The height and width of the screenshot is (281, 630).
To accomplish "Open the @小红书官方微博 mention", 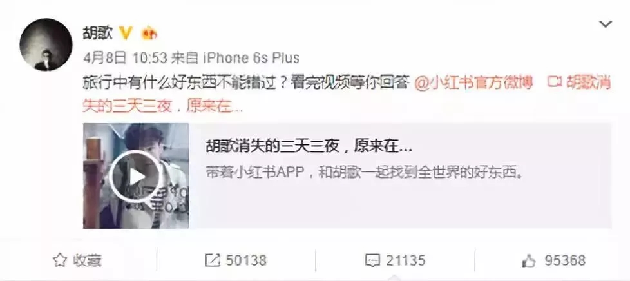I will [473, 83].
